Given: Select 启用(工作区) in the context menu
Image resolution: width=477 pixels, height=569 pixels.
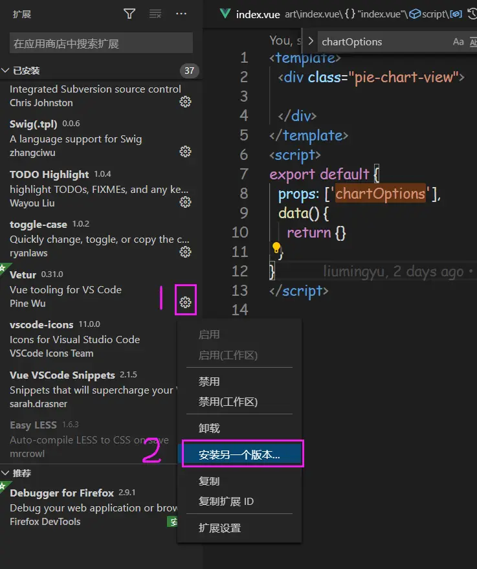Looking at the screenshot, I should point(239,355).
